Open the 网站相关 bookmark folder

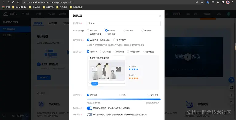[35, 7]
